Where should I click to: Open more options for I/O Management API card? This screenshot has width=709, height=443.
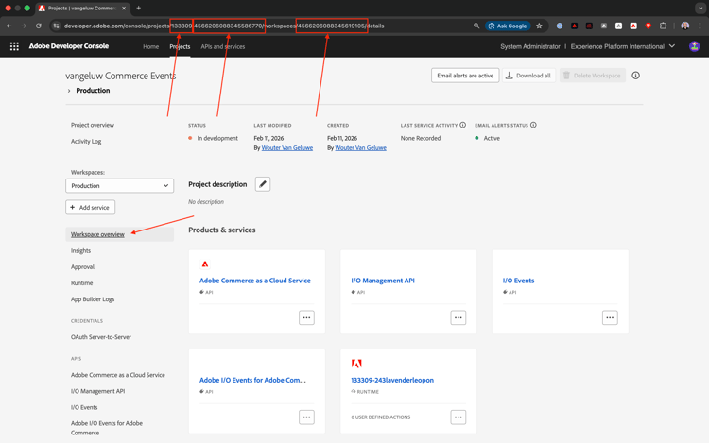(458, 317)
